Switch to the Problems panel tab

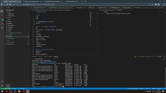tap(34, 57)
